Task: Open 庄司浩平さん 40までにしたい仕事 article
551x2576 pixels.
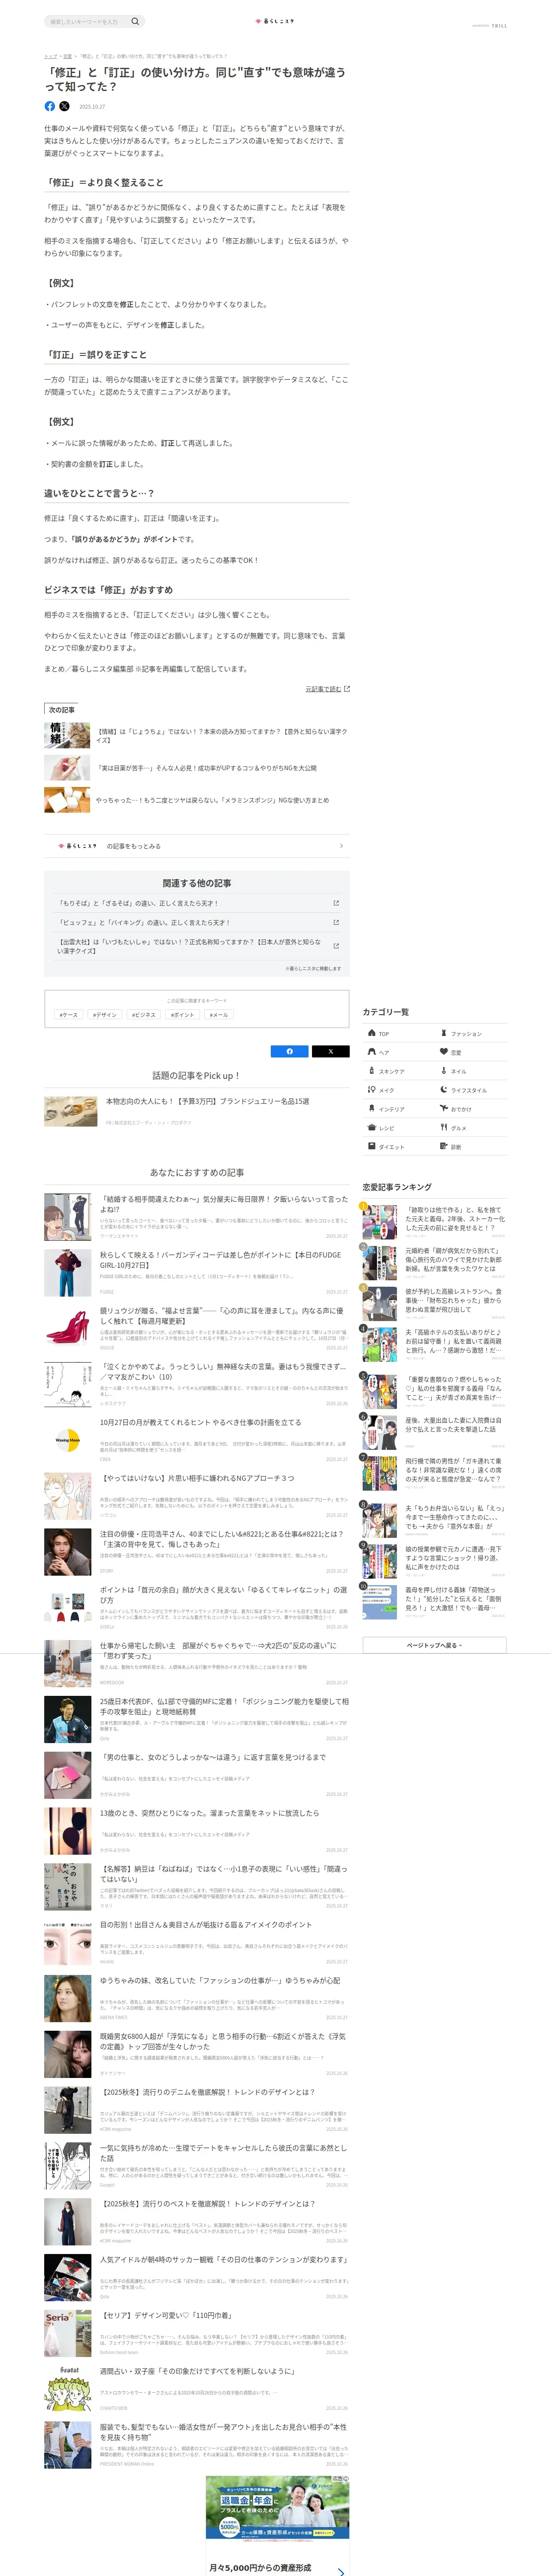Action: tap(221, 1539)
